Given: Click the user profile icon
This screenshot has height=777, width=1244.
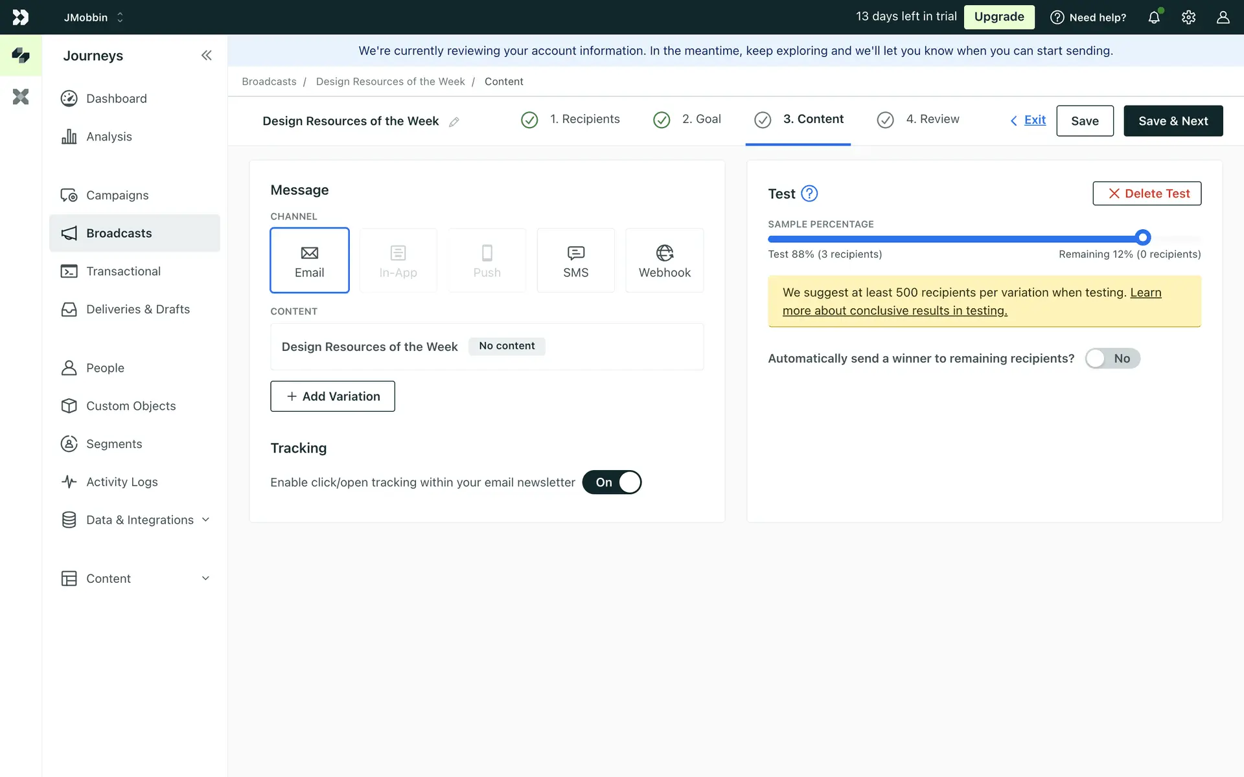Looking at the screenshot, I should (x=1223, y=17).
